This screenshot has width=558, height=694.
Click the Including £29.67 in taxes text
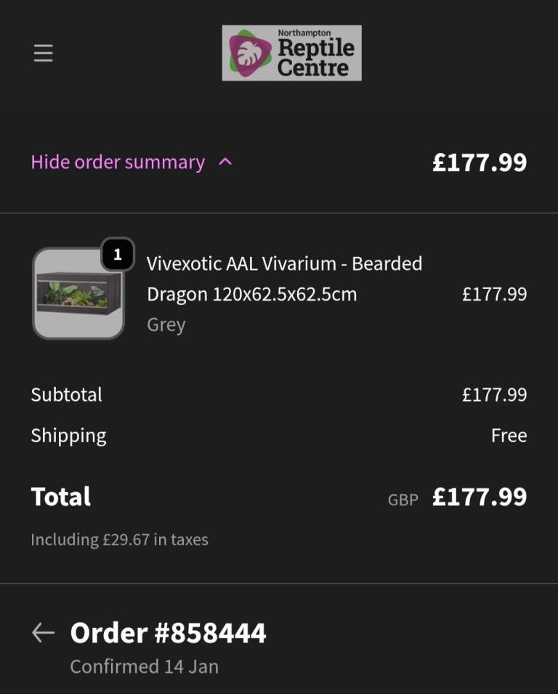(x=119, y=539)
